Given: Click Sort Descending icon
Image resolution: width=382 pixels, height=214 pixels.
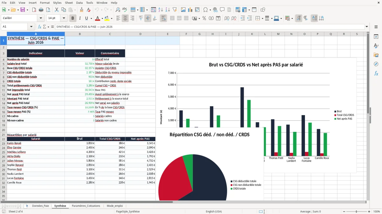Looking at the screenshot, I should coord(167,10).
